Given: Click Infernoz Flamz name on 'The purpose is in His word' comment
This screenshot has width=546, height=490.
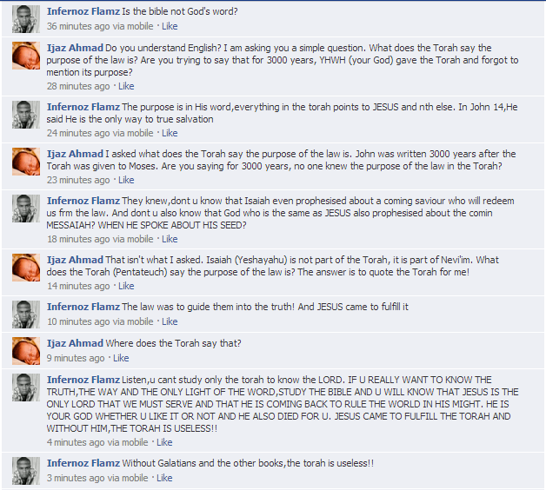Looking at the screenshot, I should [83, 107].
